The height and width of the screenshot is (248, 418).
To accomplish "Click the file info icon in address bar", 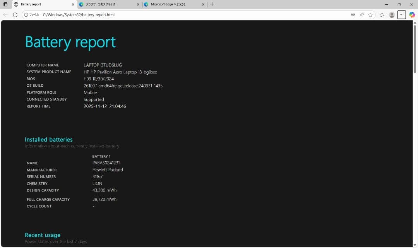I will [x=26, y=15].
